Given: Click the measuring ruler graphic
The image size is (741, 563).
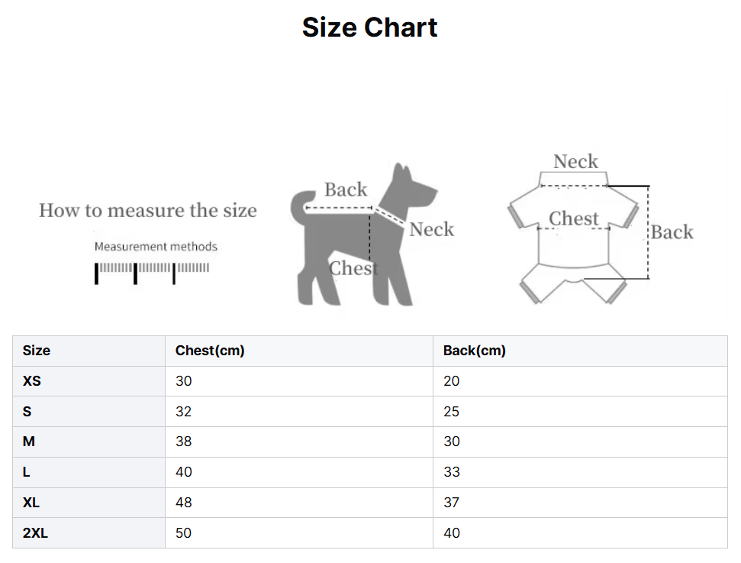Looking at the screenshot, I should 153,272.
